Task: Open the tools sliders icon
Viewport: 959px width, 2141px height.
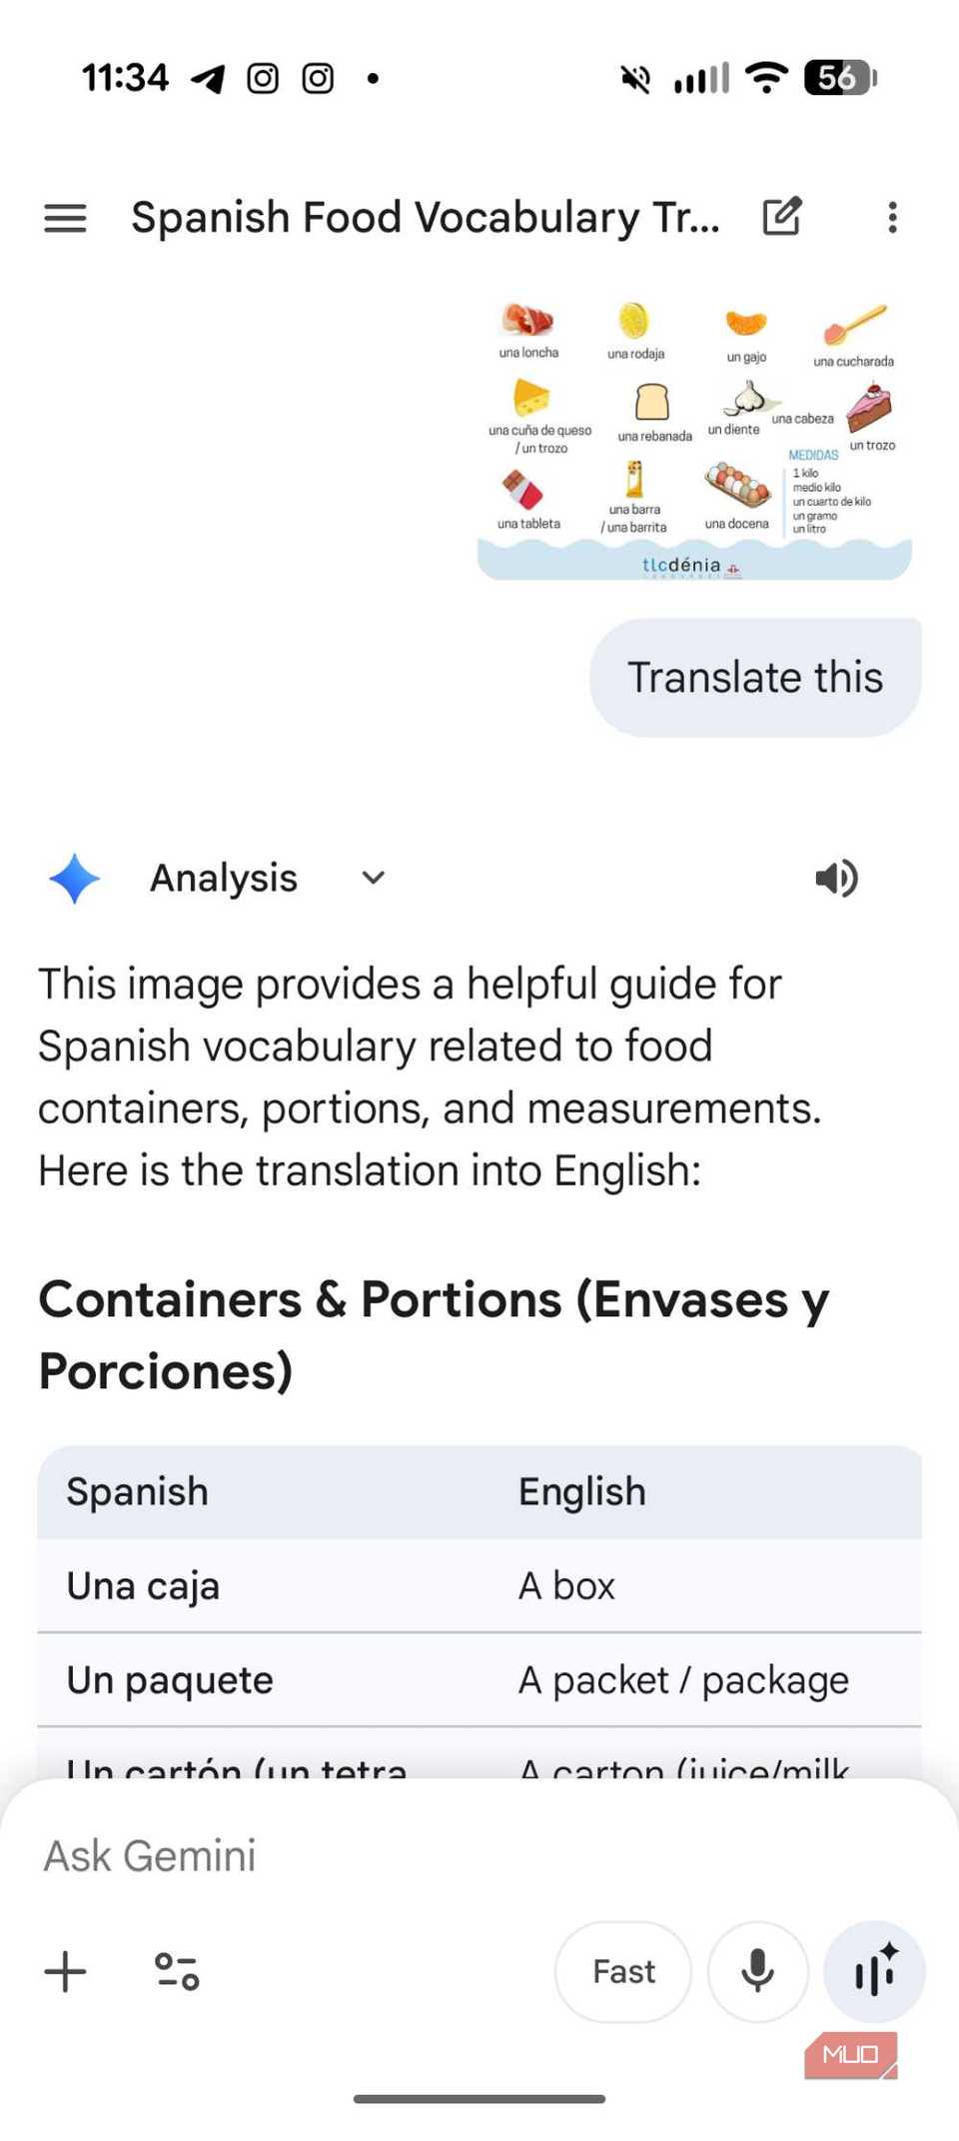Action: 177,1971
